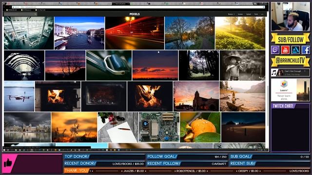Open the YouTube icon in the stream overlay

pyautogui.click(x=285, y=50)
